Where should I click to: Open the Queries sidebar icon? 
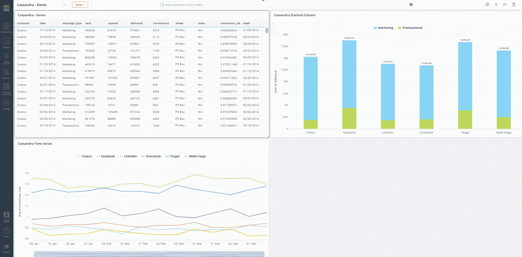pos(6,73)
